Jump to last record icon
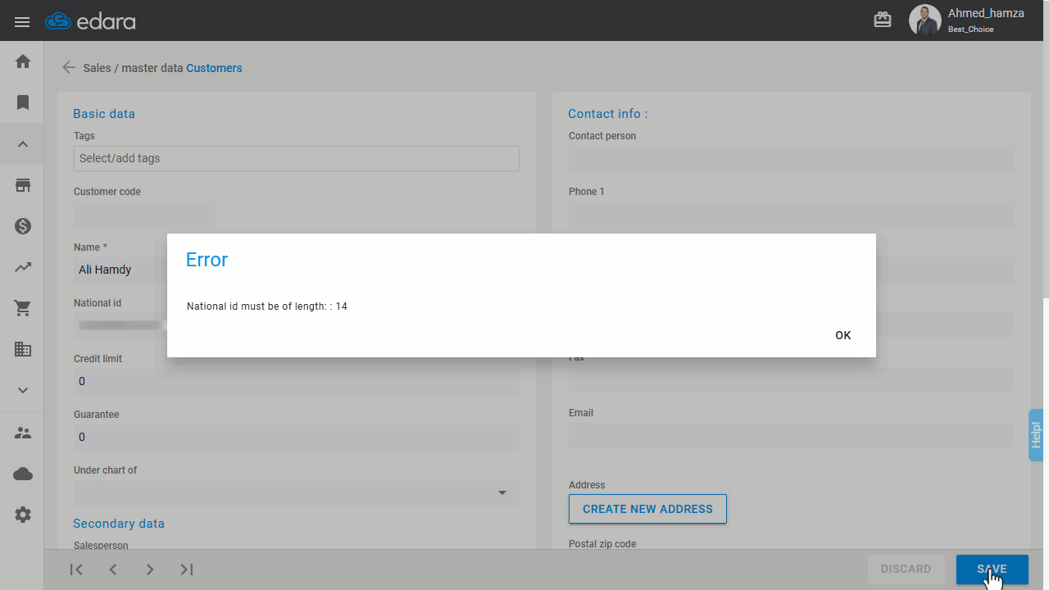Image resolution: width=1049 pixels, height=590 pixels. tap(187, 570)
